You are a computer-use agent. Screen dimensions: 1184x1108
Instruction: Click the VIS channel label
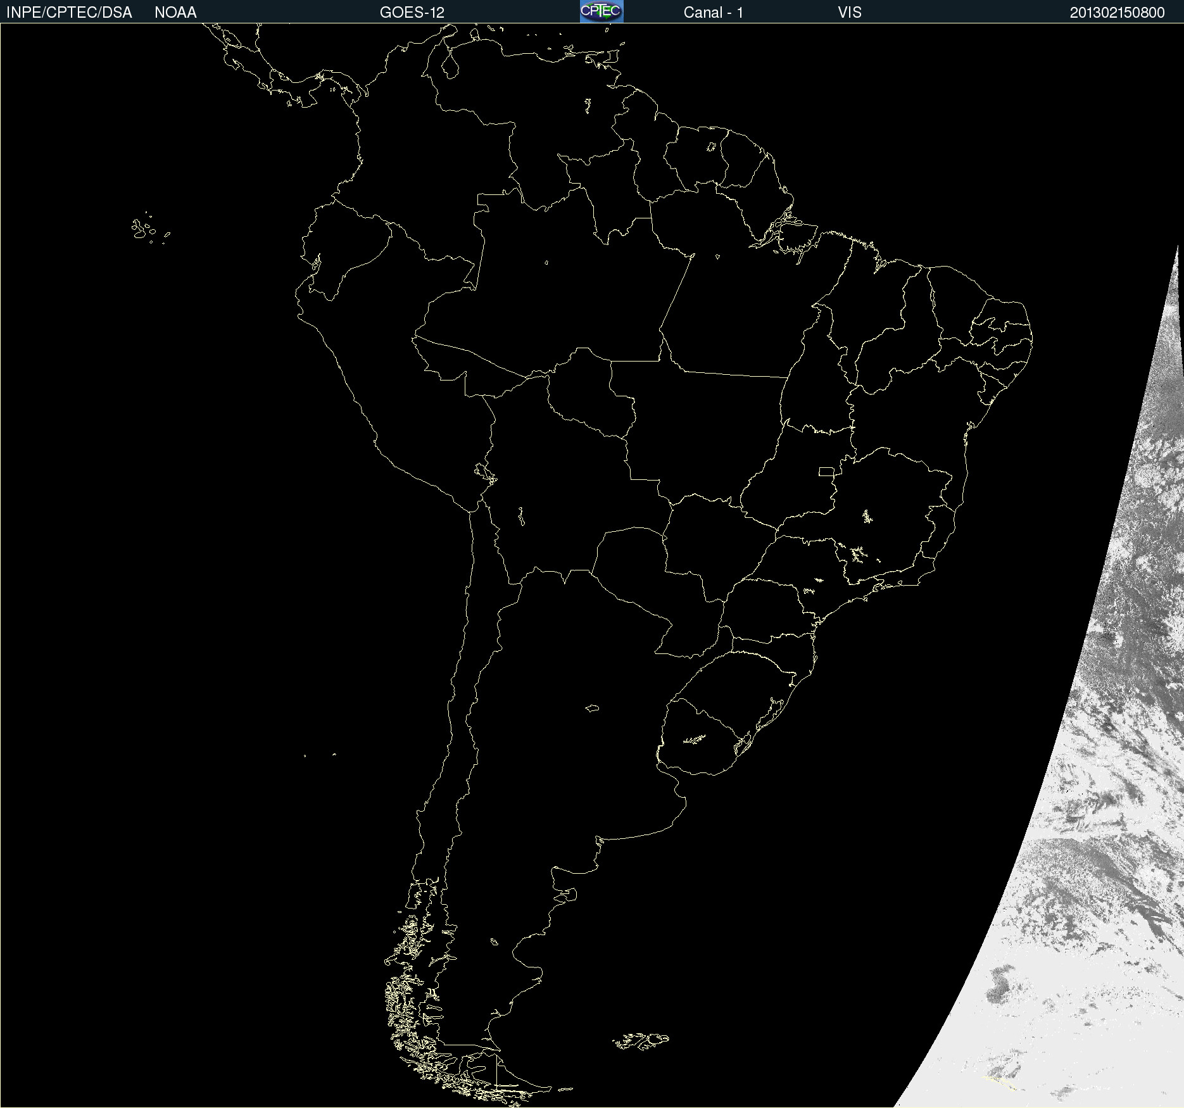tap(849, 13)
